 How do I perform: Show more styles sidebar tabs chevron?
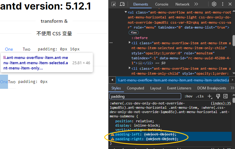click(x=232, y=88)
